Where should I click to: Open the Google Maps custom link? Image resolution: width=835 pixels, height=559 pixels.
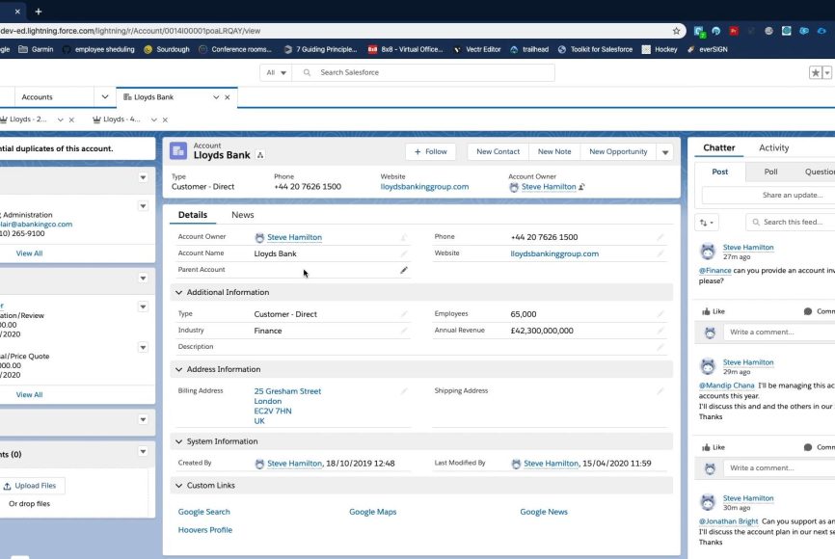(372, 512)
